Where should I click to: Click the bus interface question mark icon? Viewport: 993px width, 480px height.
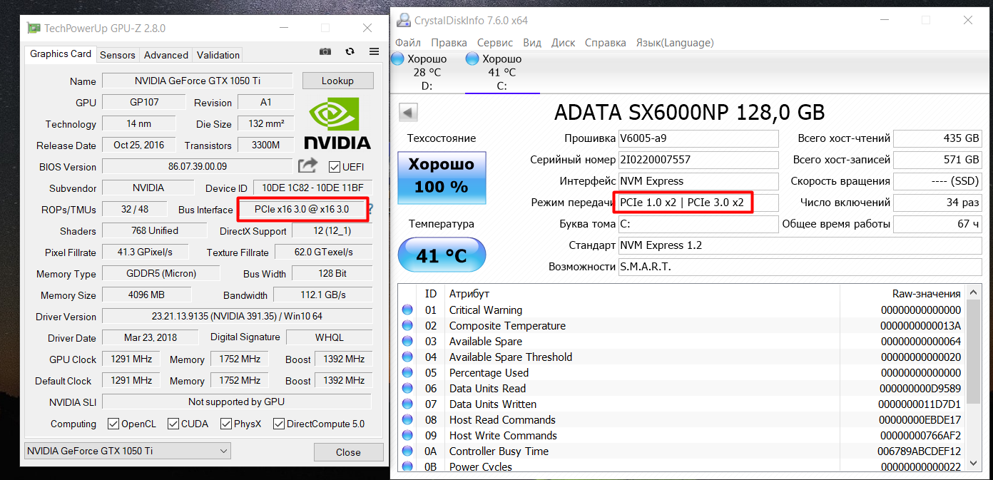pyautogui.click(x=371, y=210)
